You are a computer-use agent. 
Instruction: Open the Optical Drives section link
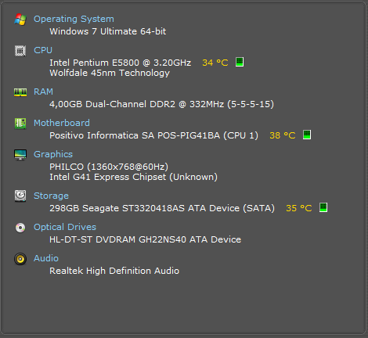tap(65, 227)
